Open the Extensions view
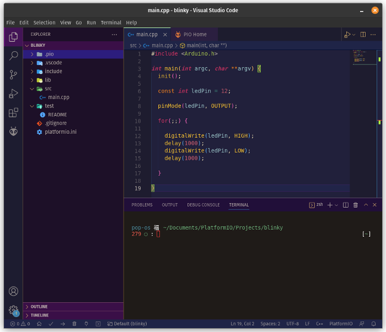This screenshot has width=386, height=332. click(x=14, y=113)
